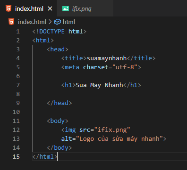Click the opening body tag on line 11
The height and width of the screenshot is (170, 187).
(58, 121)
